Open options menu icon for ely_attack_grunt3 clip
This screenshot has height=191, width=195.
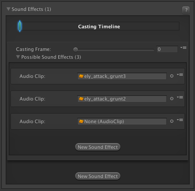(x=180, y=75)
